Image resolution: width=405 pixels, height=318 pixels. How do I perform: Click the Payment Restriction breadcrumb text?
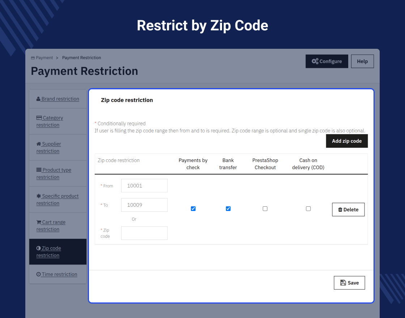(x=82, y=58)
